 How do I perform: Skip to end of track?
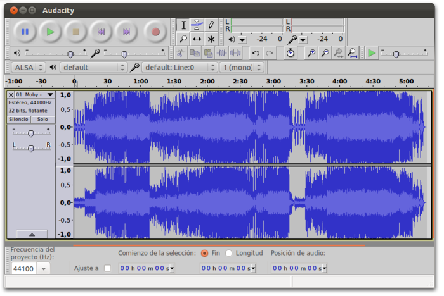[126, 31]
